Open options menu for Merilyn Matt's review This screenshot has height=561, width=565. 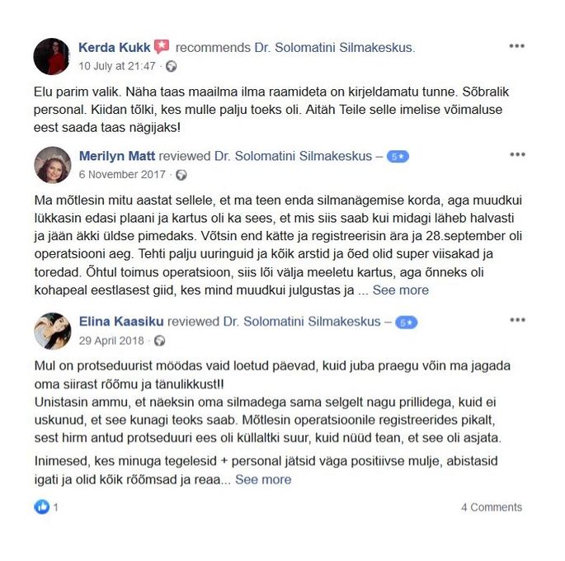click(517, 154)
